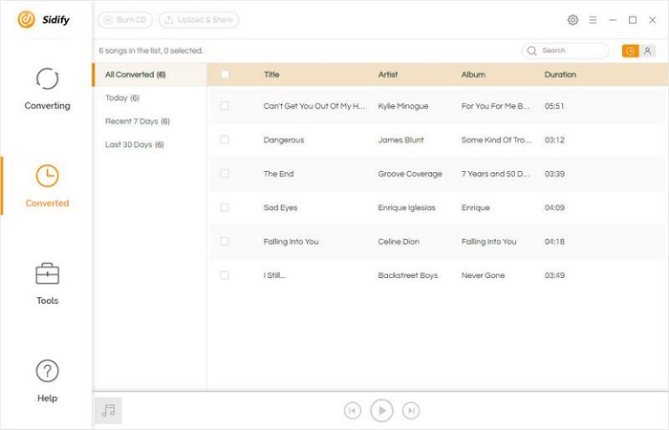Click album Enrique

pos(475,207)
